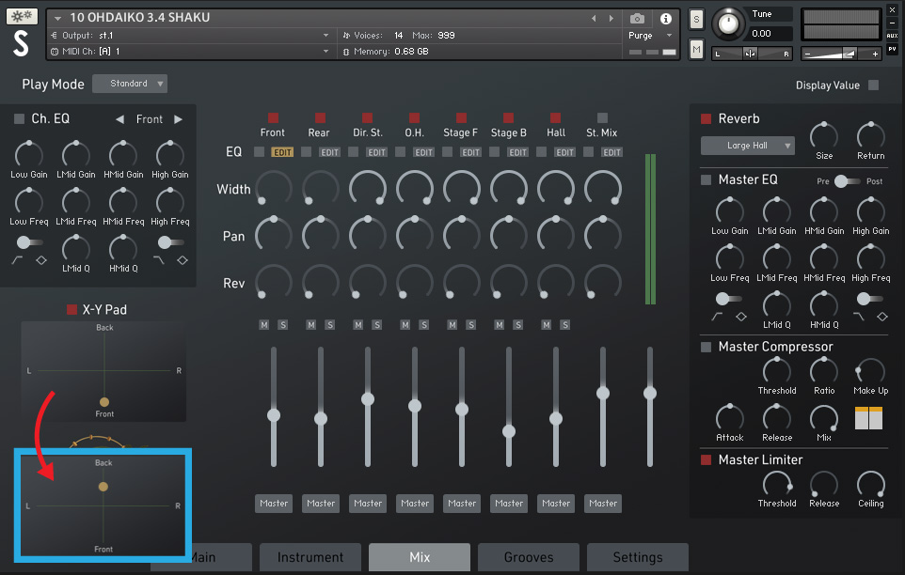Click the PV button in header
This screenshot has width=905, height=575.
(x=893, y=49)
